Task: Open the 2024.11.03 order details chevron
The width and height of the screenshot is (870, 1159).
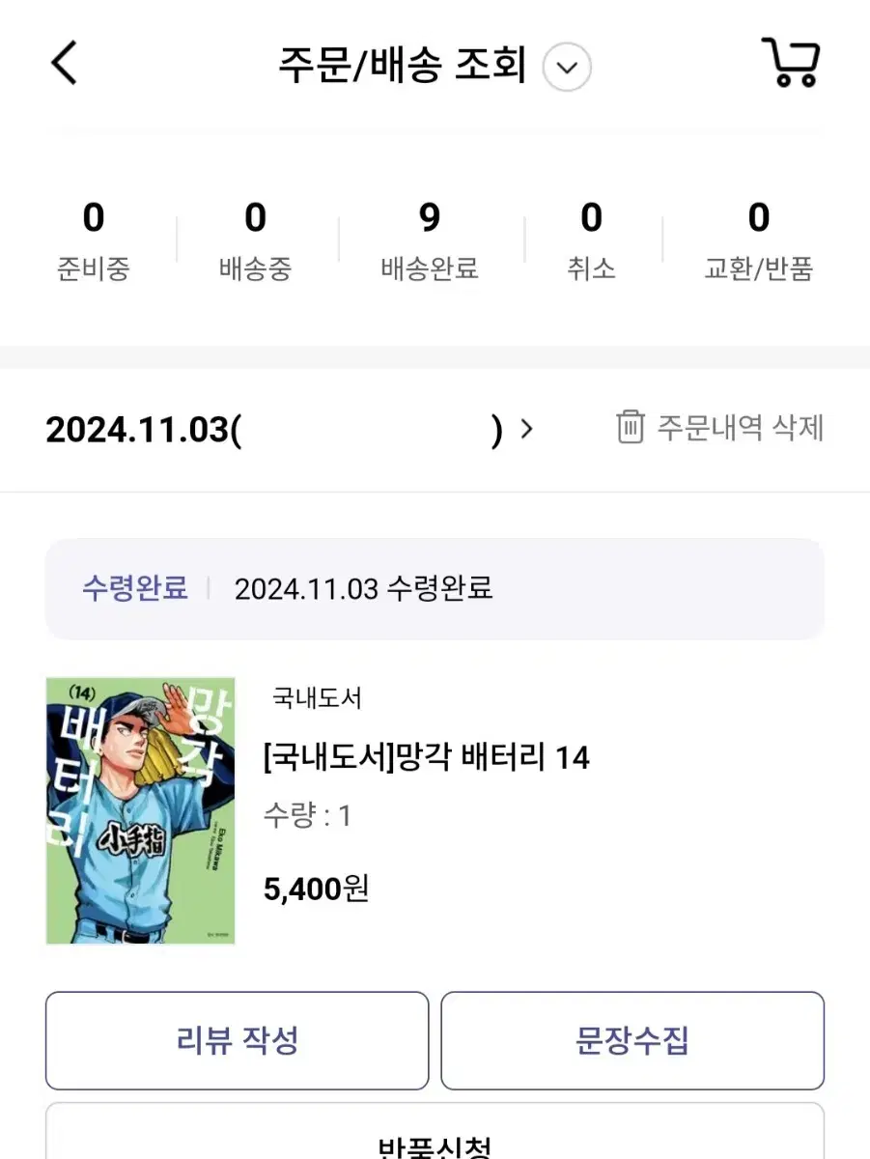Action: pos(527,428)
